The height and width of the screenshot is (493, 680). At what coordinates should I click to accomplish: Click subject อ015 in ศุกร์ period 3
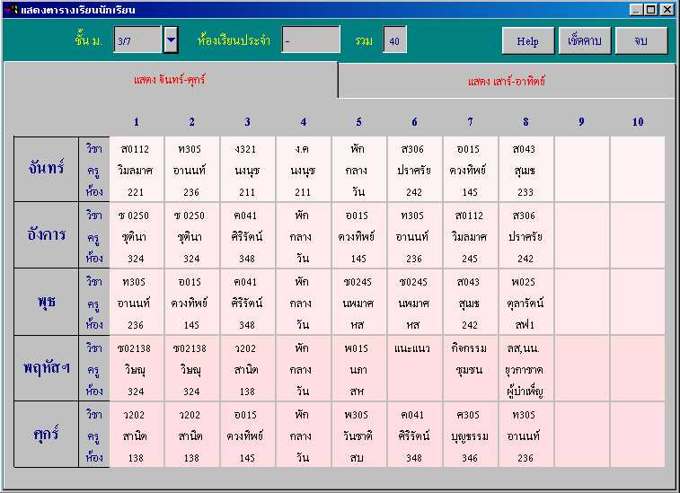[x=245, y=415]
